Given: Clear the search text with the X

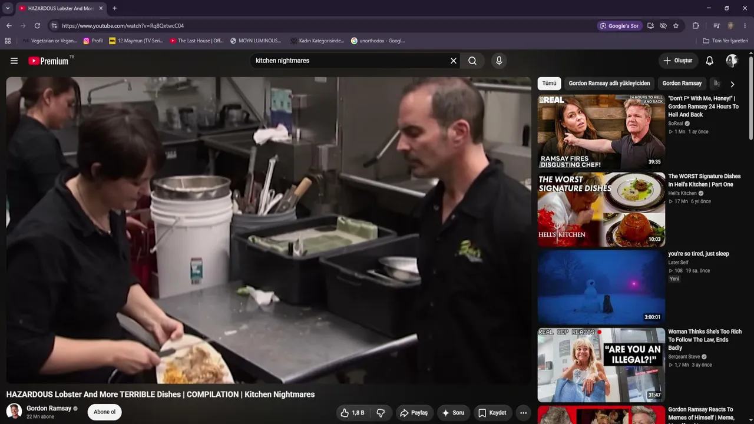Looking at the screenshot, I should 454,61.
